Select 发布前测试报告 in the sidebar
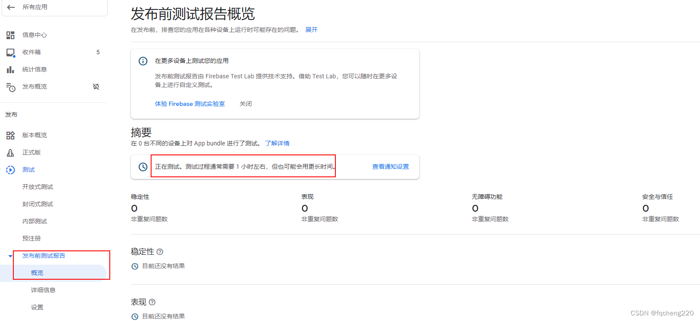Screen dimensions: 700x321 click(43, 256)
